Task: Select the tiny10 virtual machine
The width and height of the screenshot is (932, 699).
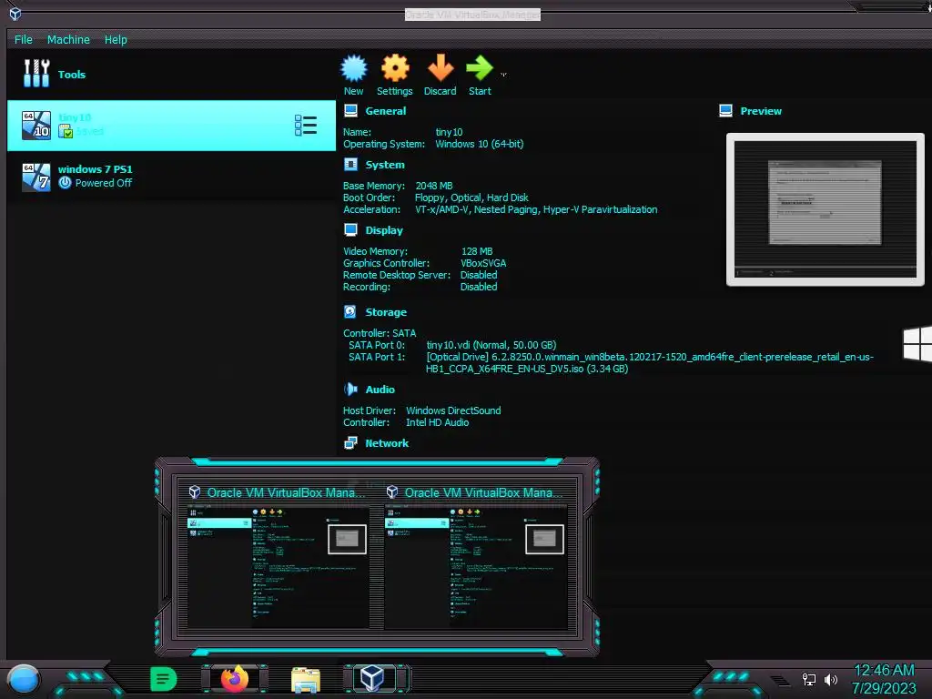Action: [171, 126]
